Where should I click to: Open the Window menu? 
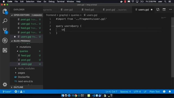tap(70, 2)
